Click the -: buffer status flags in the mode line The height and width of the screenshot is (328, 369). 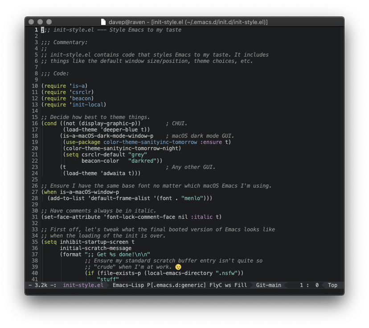pos(53,285)
